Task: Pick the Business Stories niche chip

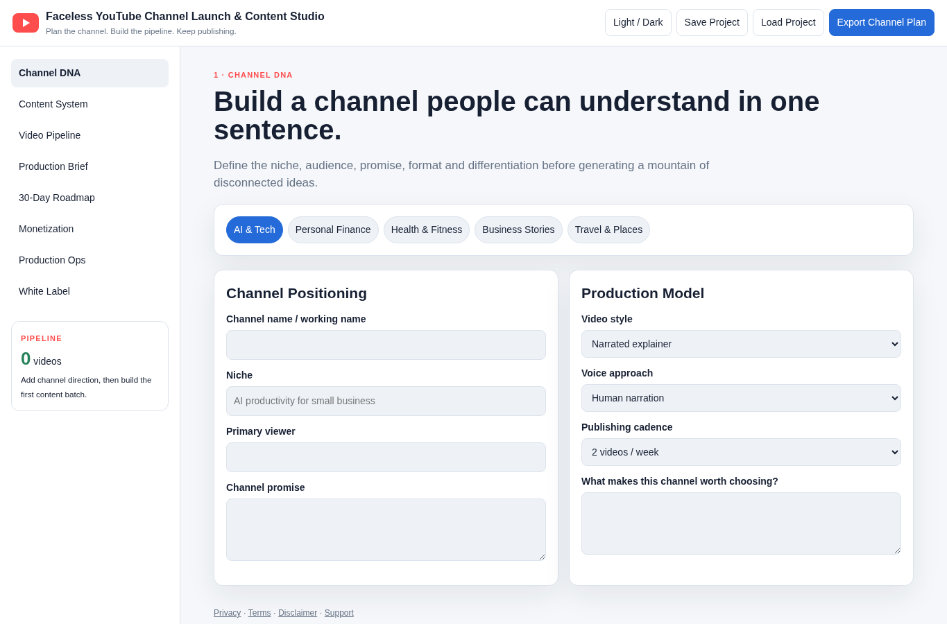Action: 518,229
